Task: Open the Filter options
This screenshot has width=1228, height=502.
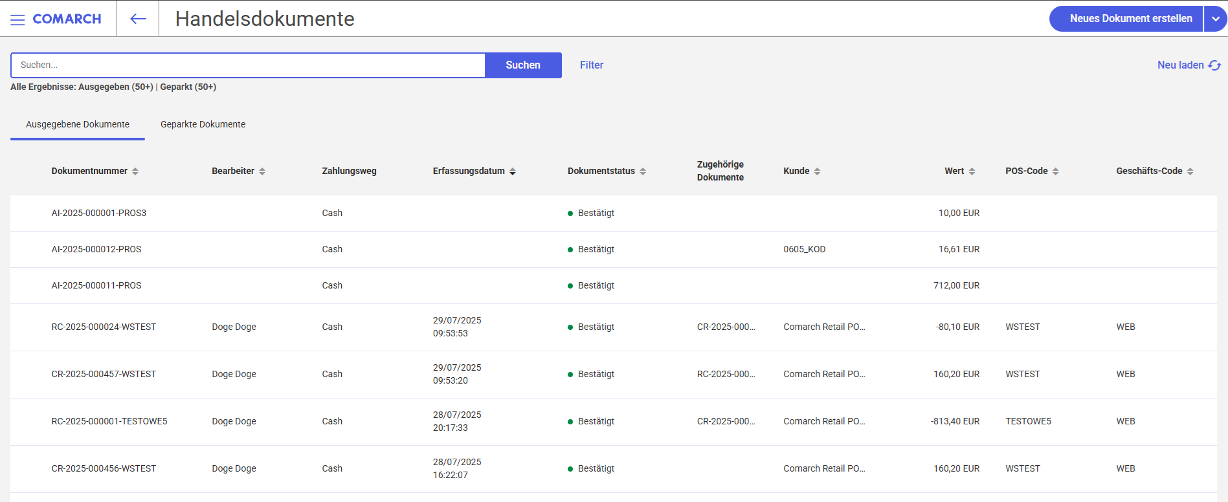Action: [x=592, y=65]
